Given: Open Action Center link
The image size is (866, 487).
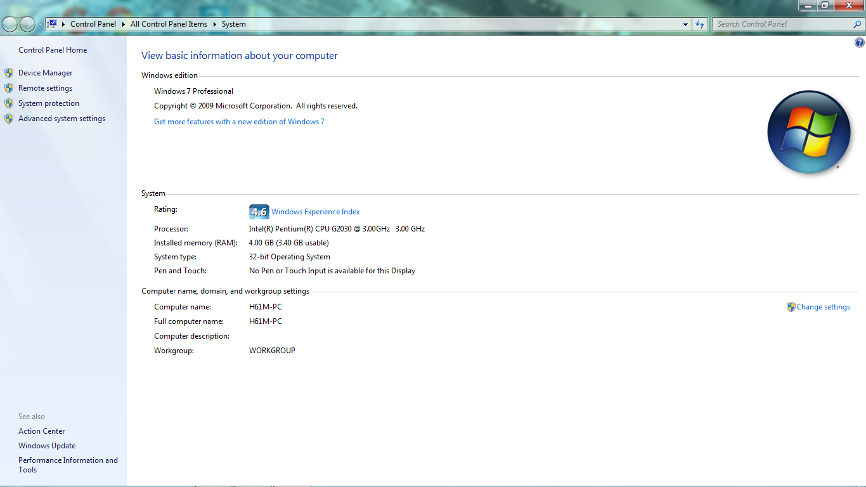Looking at the screenshot, I should tap(42, 431).
